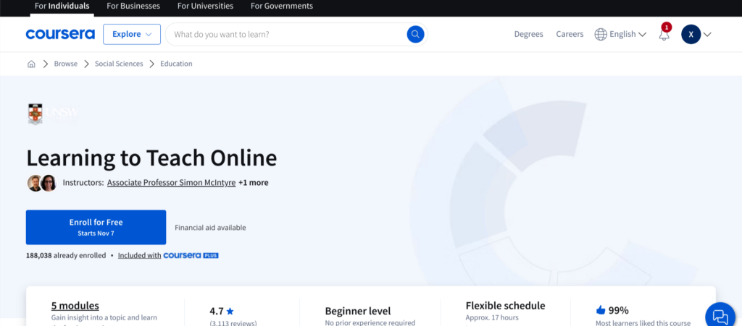The height and width of the screenshot is (326, 742).
Task: Switch to For Businesses tab
Action: click(x=134, y=7)
